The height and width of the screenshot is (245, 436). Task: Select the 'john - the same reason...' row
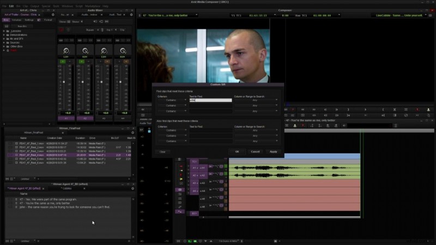68,207
